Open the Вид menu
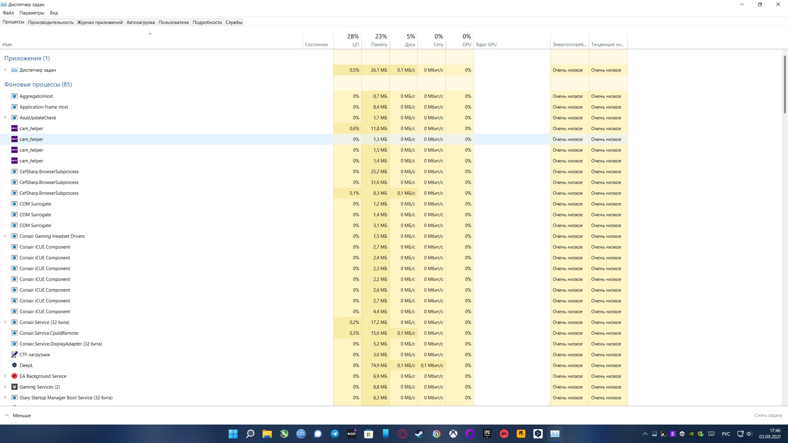 point(54,13)
